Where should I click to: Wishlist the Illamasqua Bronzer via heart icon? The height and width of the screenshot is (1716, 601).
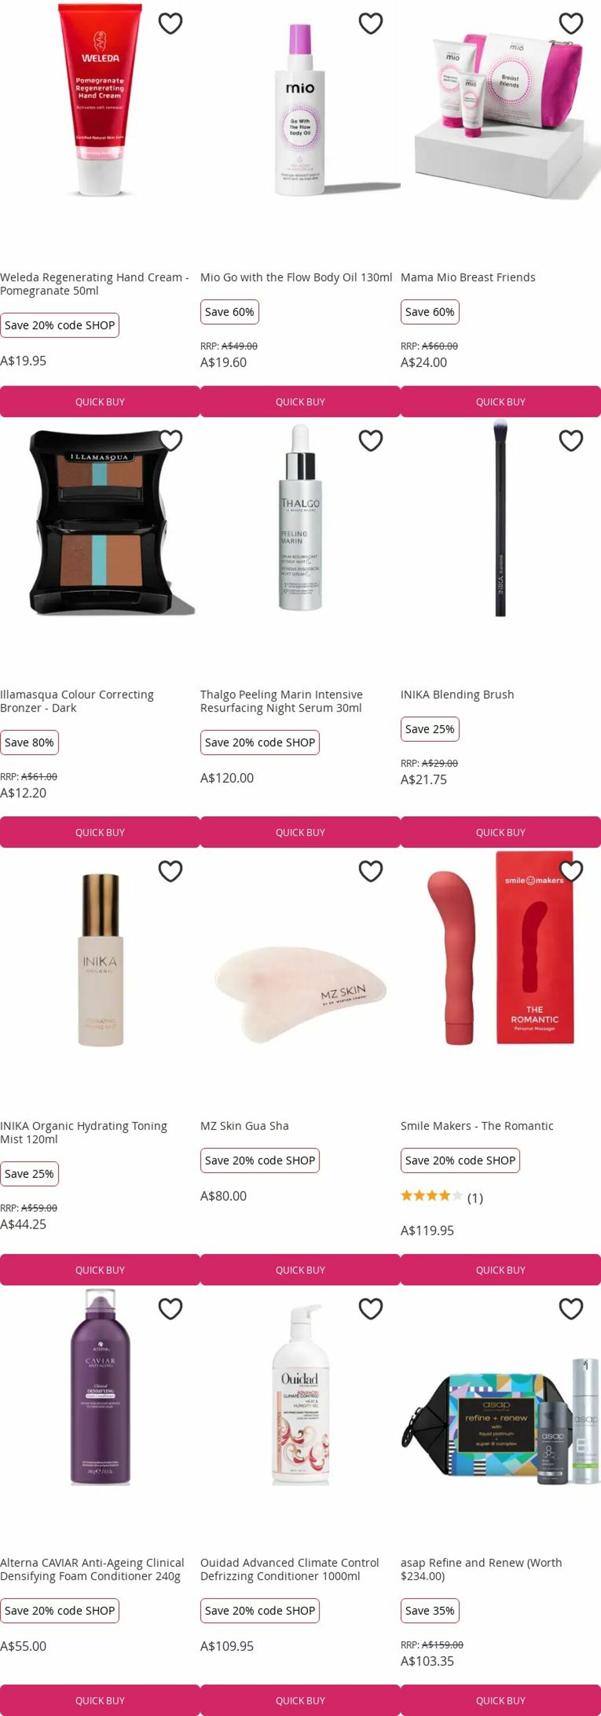[170, 440]
